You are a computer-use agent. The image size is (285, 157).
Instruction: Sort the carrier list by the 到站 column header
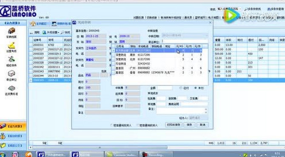(x=133, y=46)
